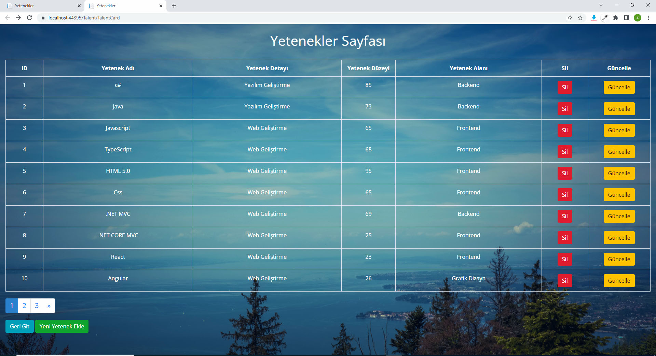Image resolution: width=656 pixels, height=356 pixels.
Task: Click Sil for Javascript
Action: [x=565, y=130]
